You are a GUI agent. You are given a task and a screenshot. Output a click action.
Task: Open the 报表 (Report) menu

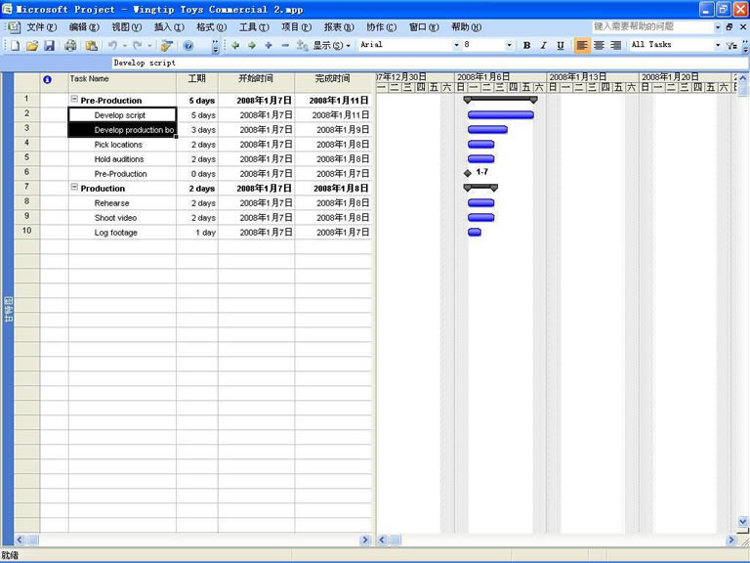coord(339,27)
